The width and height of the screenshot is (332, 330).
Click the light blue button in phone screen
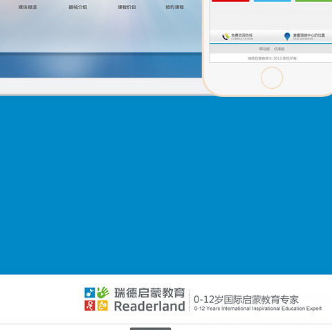click(273, 1)
